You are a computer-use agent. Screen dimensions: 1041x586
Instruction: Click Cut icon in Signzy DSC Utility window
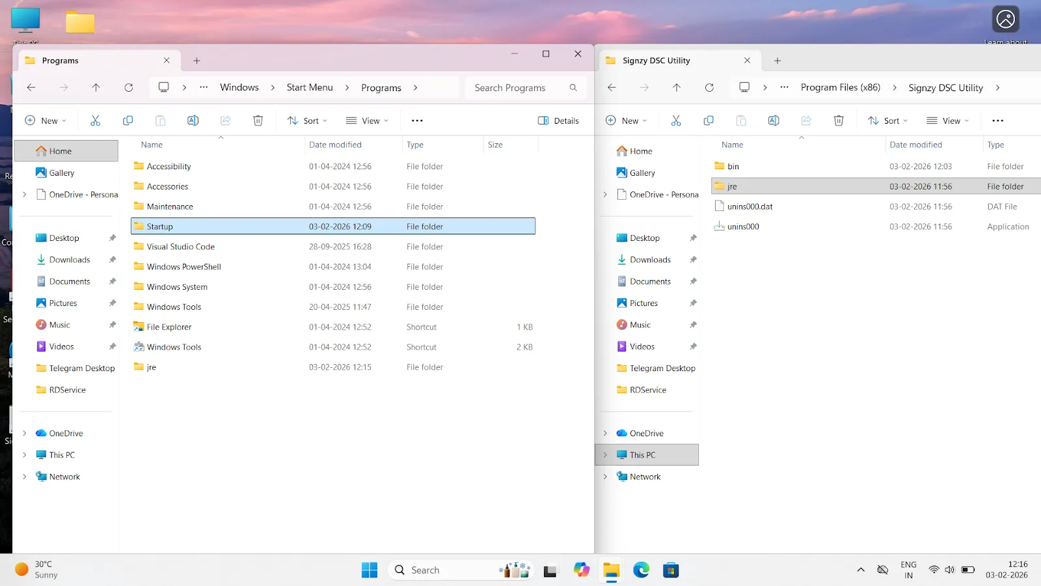pyautogui.click(x=676, y=120)
